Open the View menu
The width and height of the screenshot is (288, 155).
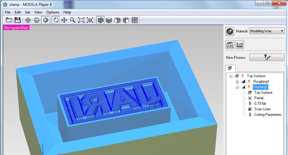coord(38,12)
